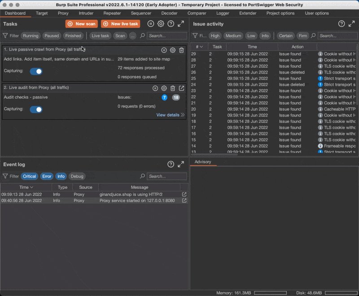Image resolution: width=359 pixels, height=296 pixels.
Task: Toggle the Live task filter
Action: click(100, 36)
